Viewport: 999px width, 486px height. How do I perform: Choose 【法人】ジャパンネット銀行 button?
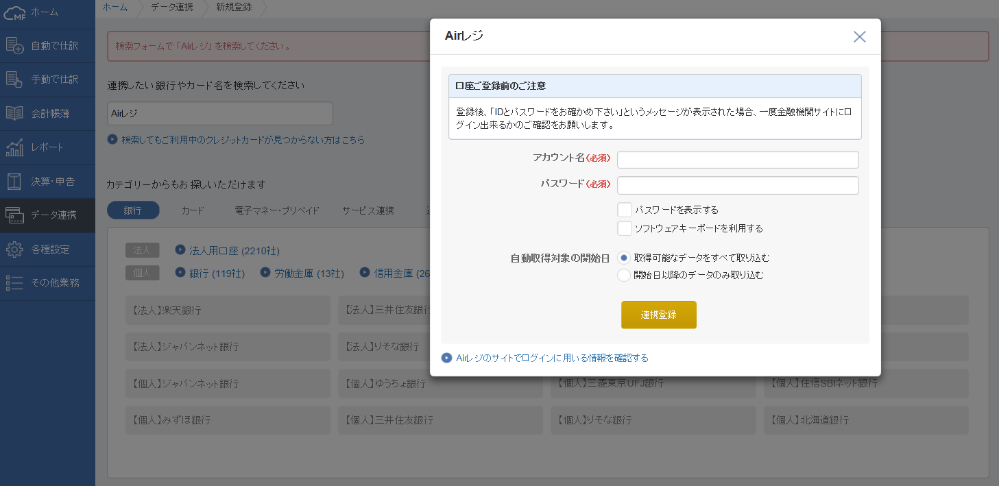click(228, 347)
